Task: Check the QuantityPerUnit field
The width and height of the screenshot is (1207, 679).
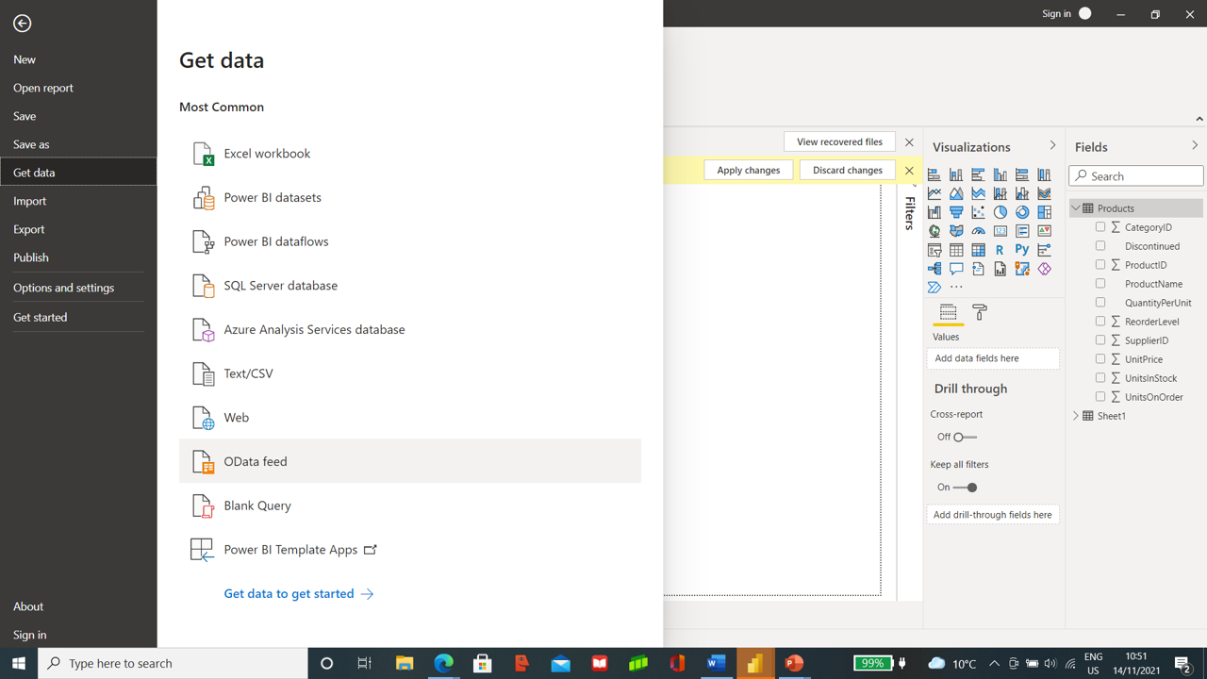Action: (1100, 303)
